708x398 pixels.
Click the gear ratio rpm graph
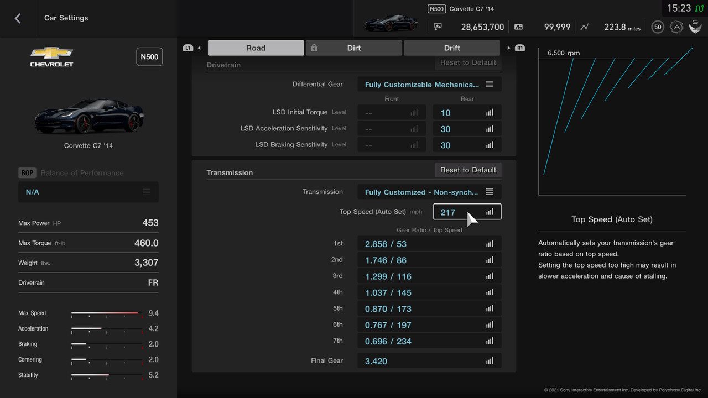click(x=612, y=122)
